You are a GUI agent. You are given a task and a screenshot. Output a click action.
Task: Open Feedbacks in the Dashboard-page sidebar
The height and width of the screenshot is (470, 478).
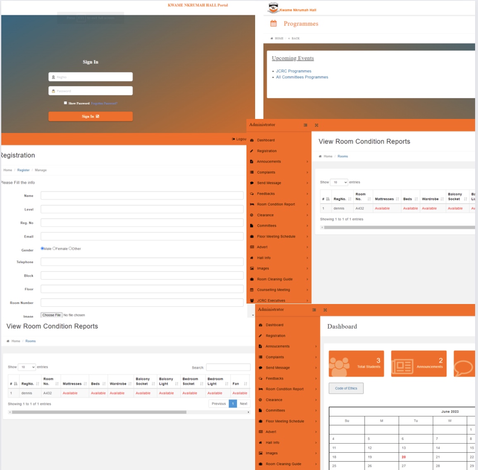point(275,378)
